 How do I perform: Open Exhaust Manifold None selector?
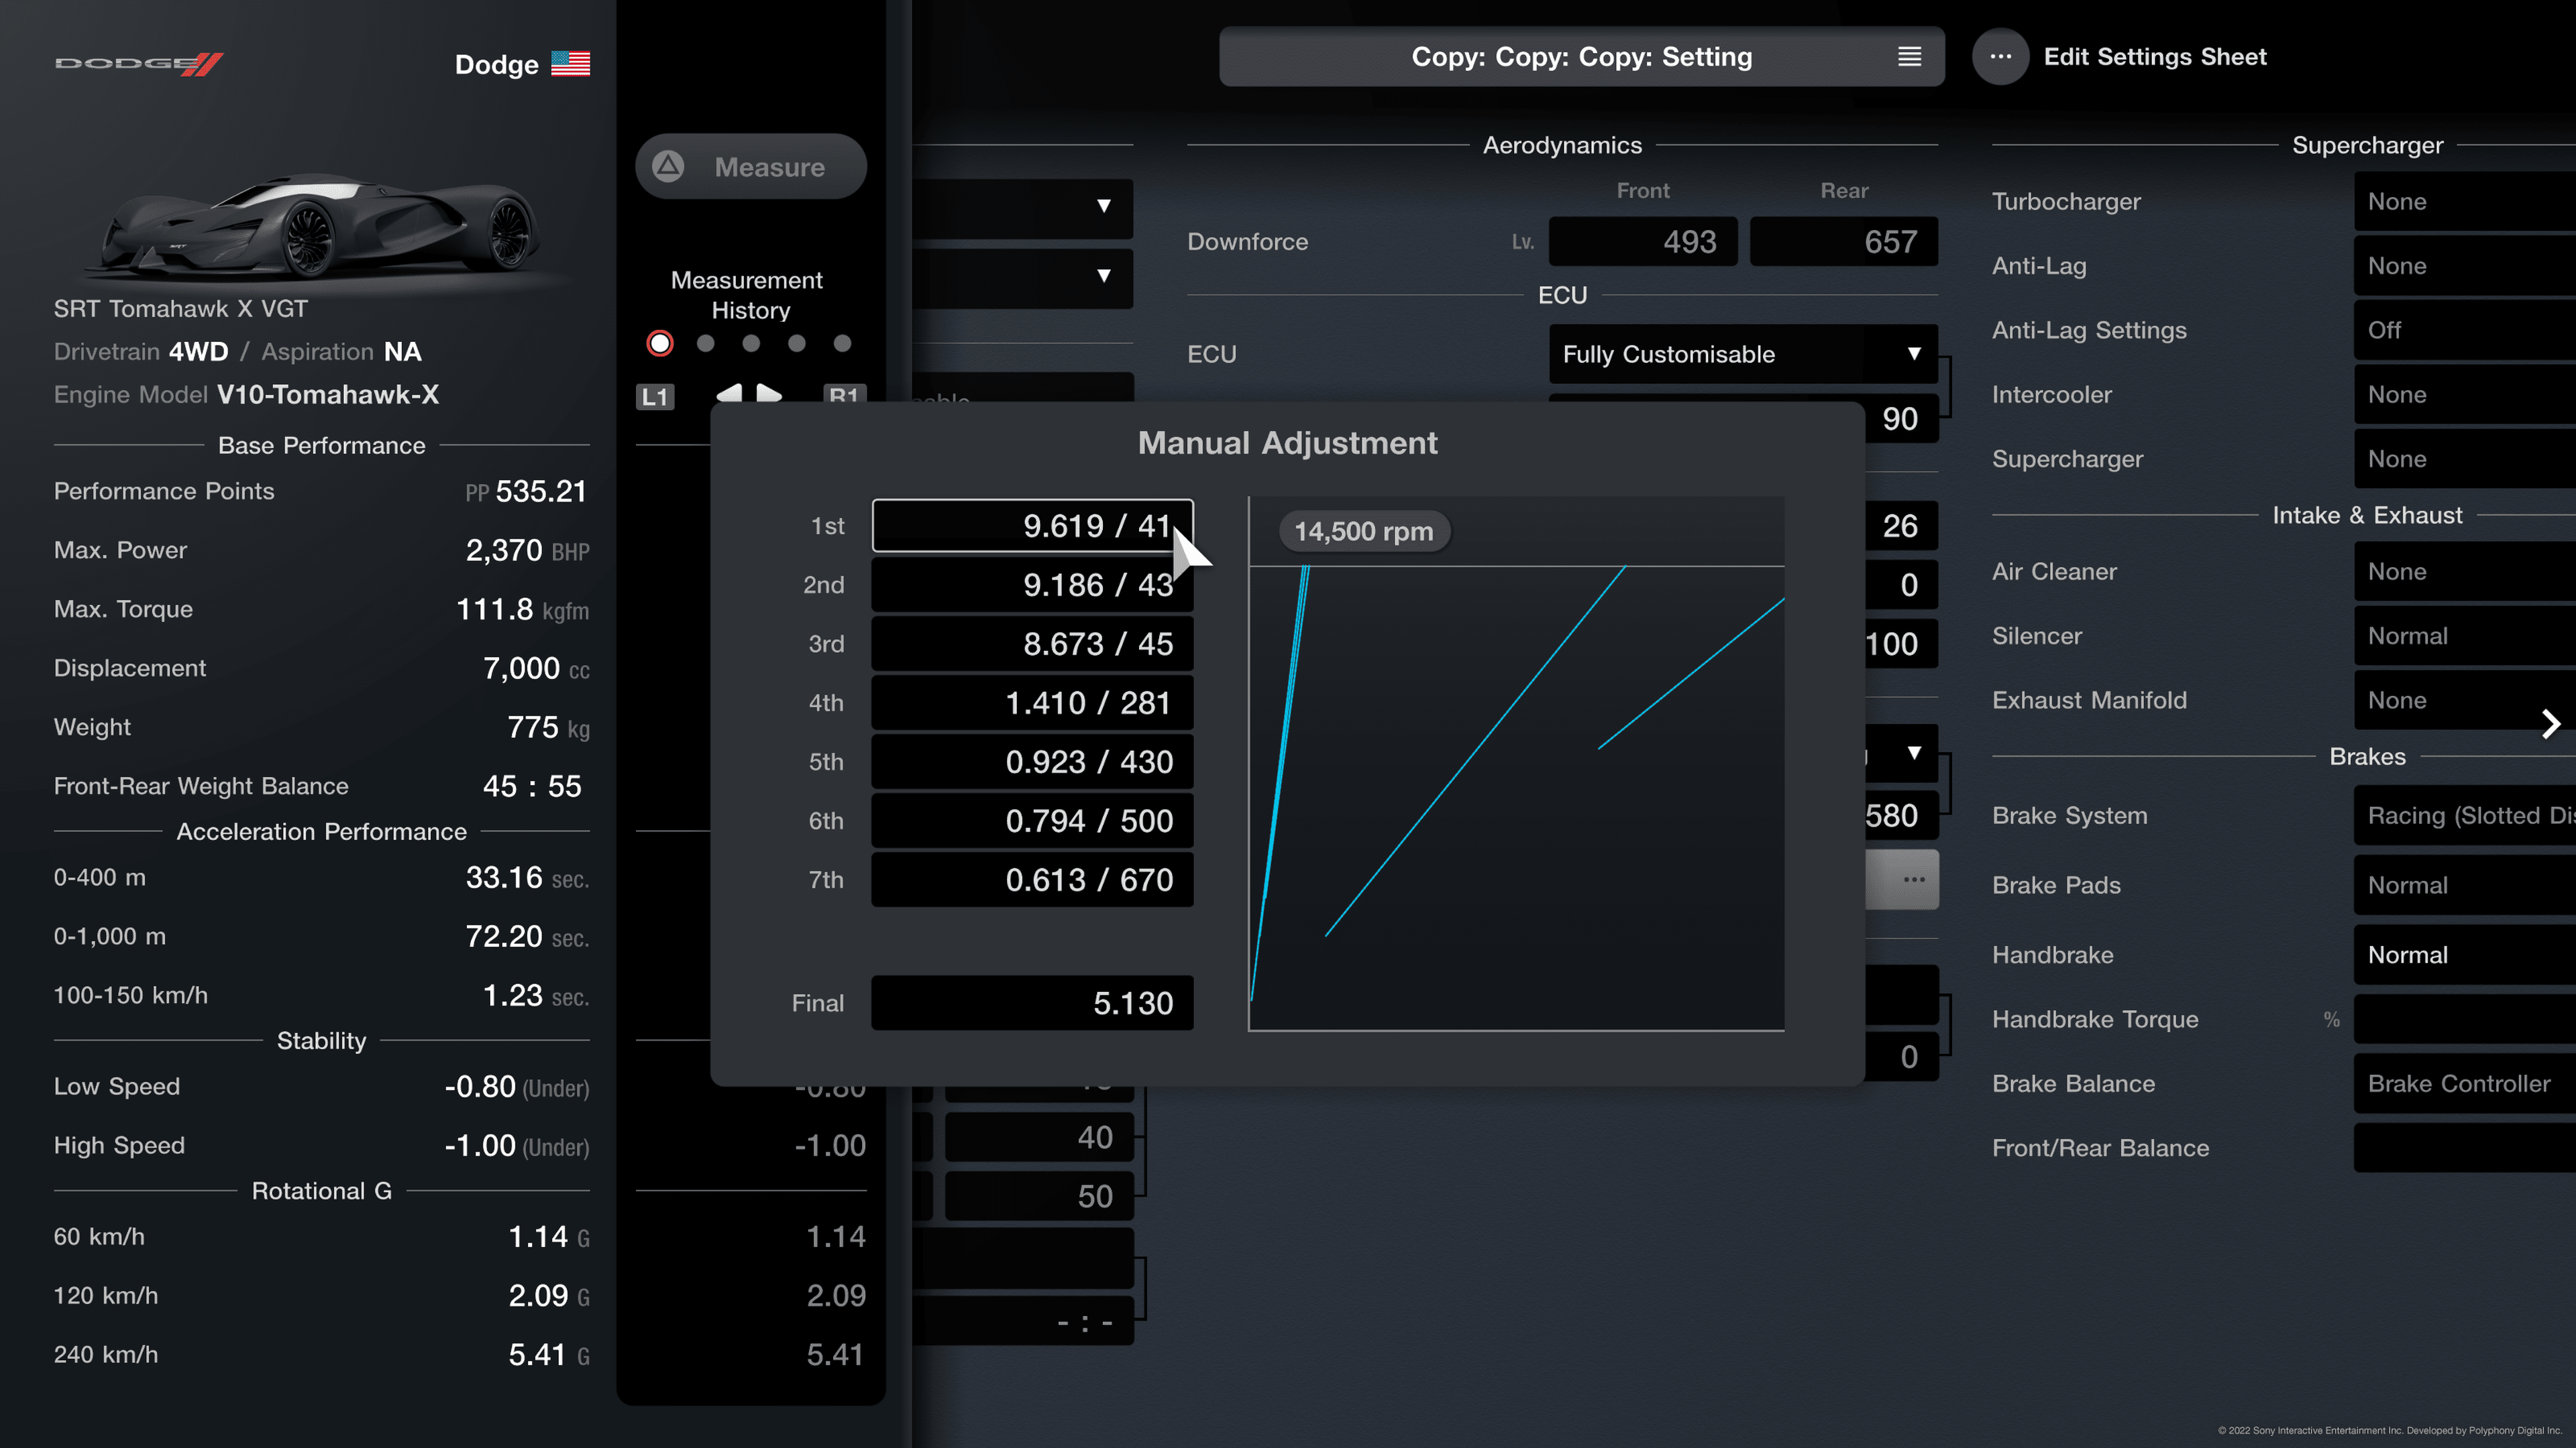tap(2465, 701)
